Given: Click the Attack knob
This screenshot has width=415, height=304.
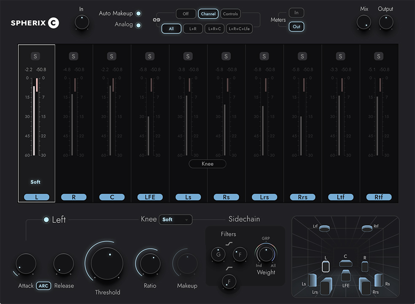Looking at the screenshot, I should coord(26,263).
